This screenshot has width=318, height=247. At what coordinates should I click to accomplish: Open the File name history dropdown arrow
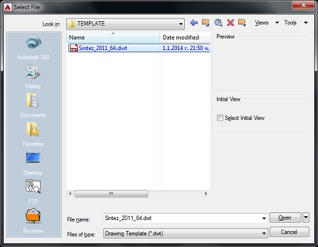pyautogui.click(x=264, y=218)
